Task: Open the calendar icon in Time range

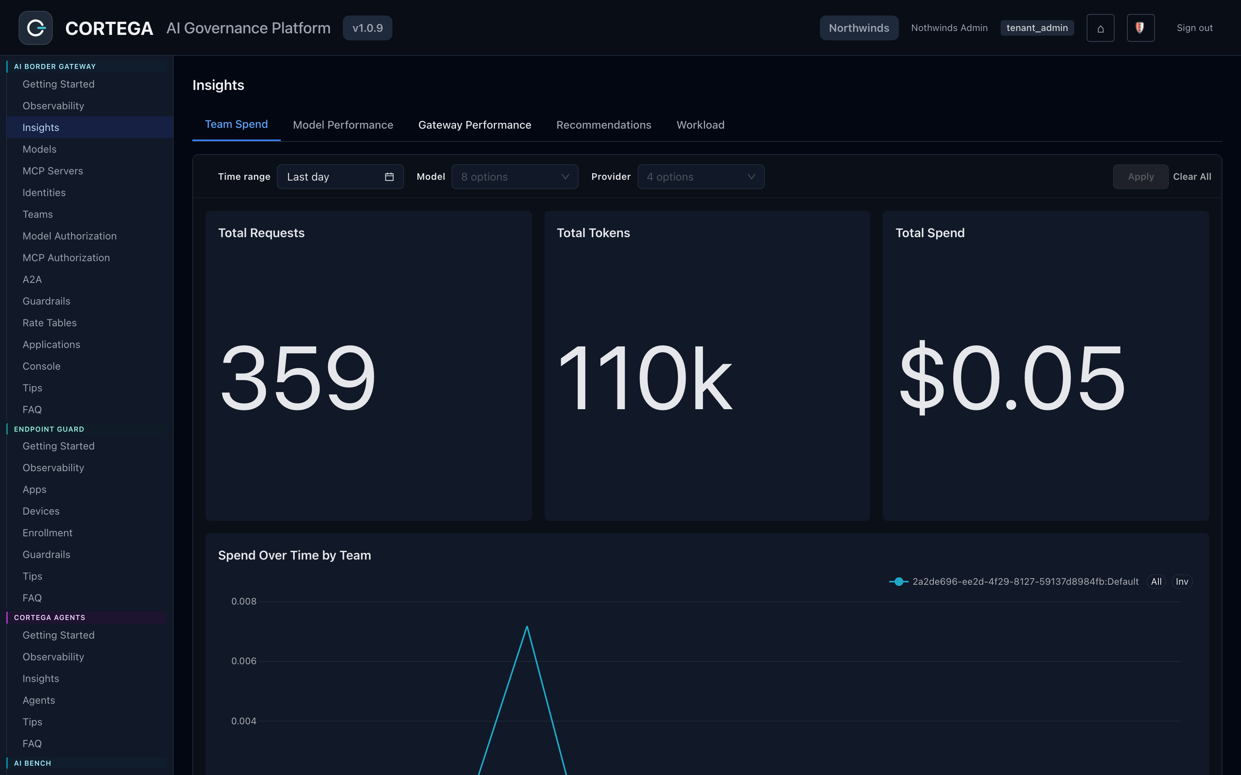Action: click(389, 177)
